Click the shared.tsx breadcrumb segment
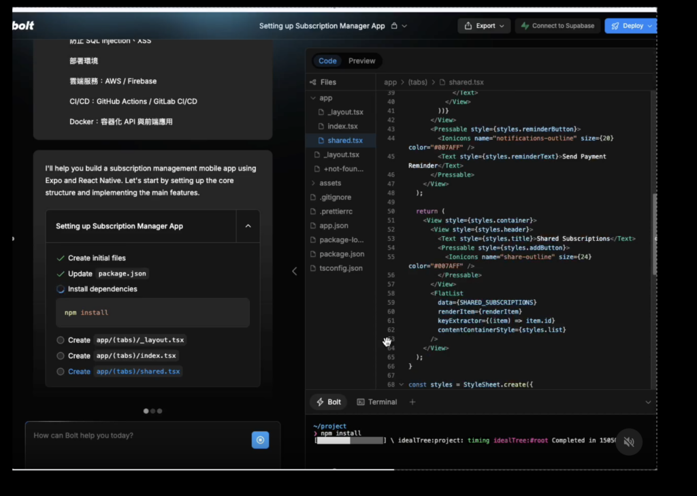 point(466,82)
